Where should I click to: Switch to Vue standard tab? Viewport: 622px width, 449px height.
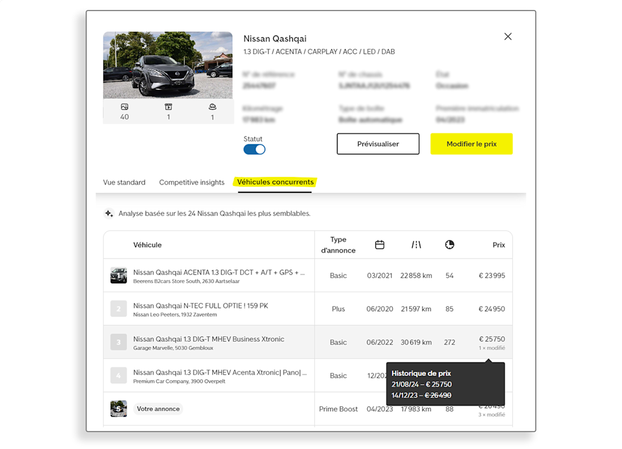coord(124,182)
